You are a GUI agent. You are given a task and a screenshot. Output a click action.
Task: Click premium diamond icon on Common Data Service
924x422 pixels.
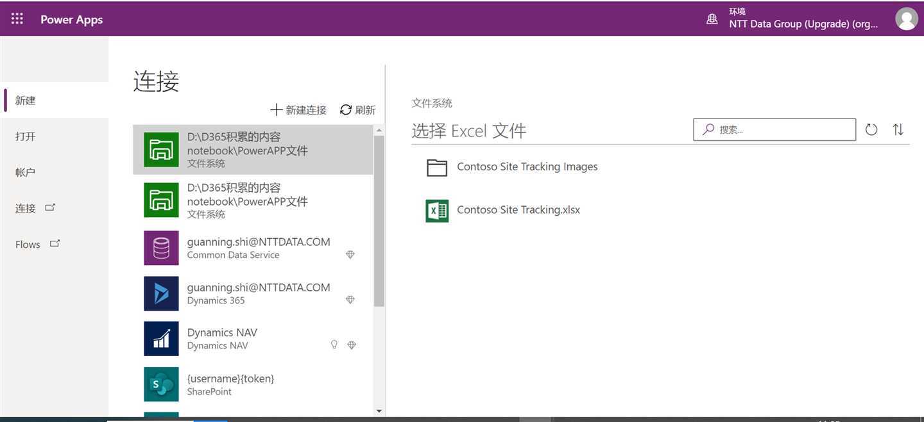(350, 254)
